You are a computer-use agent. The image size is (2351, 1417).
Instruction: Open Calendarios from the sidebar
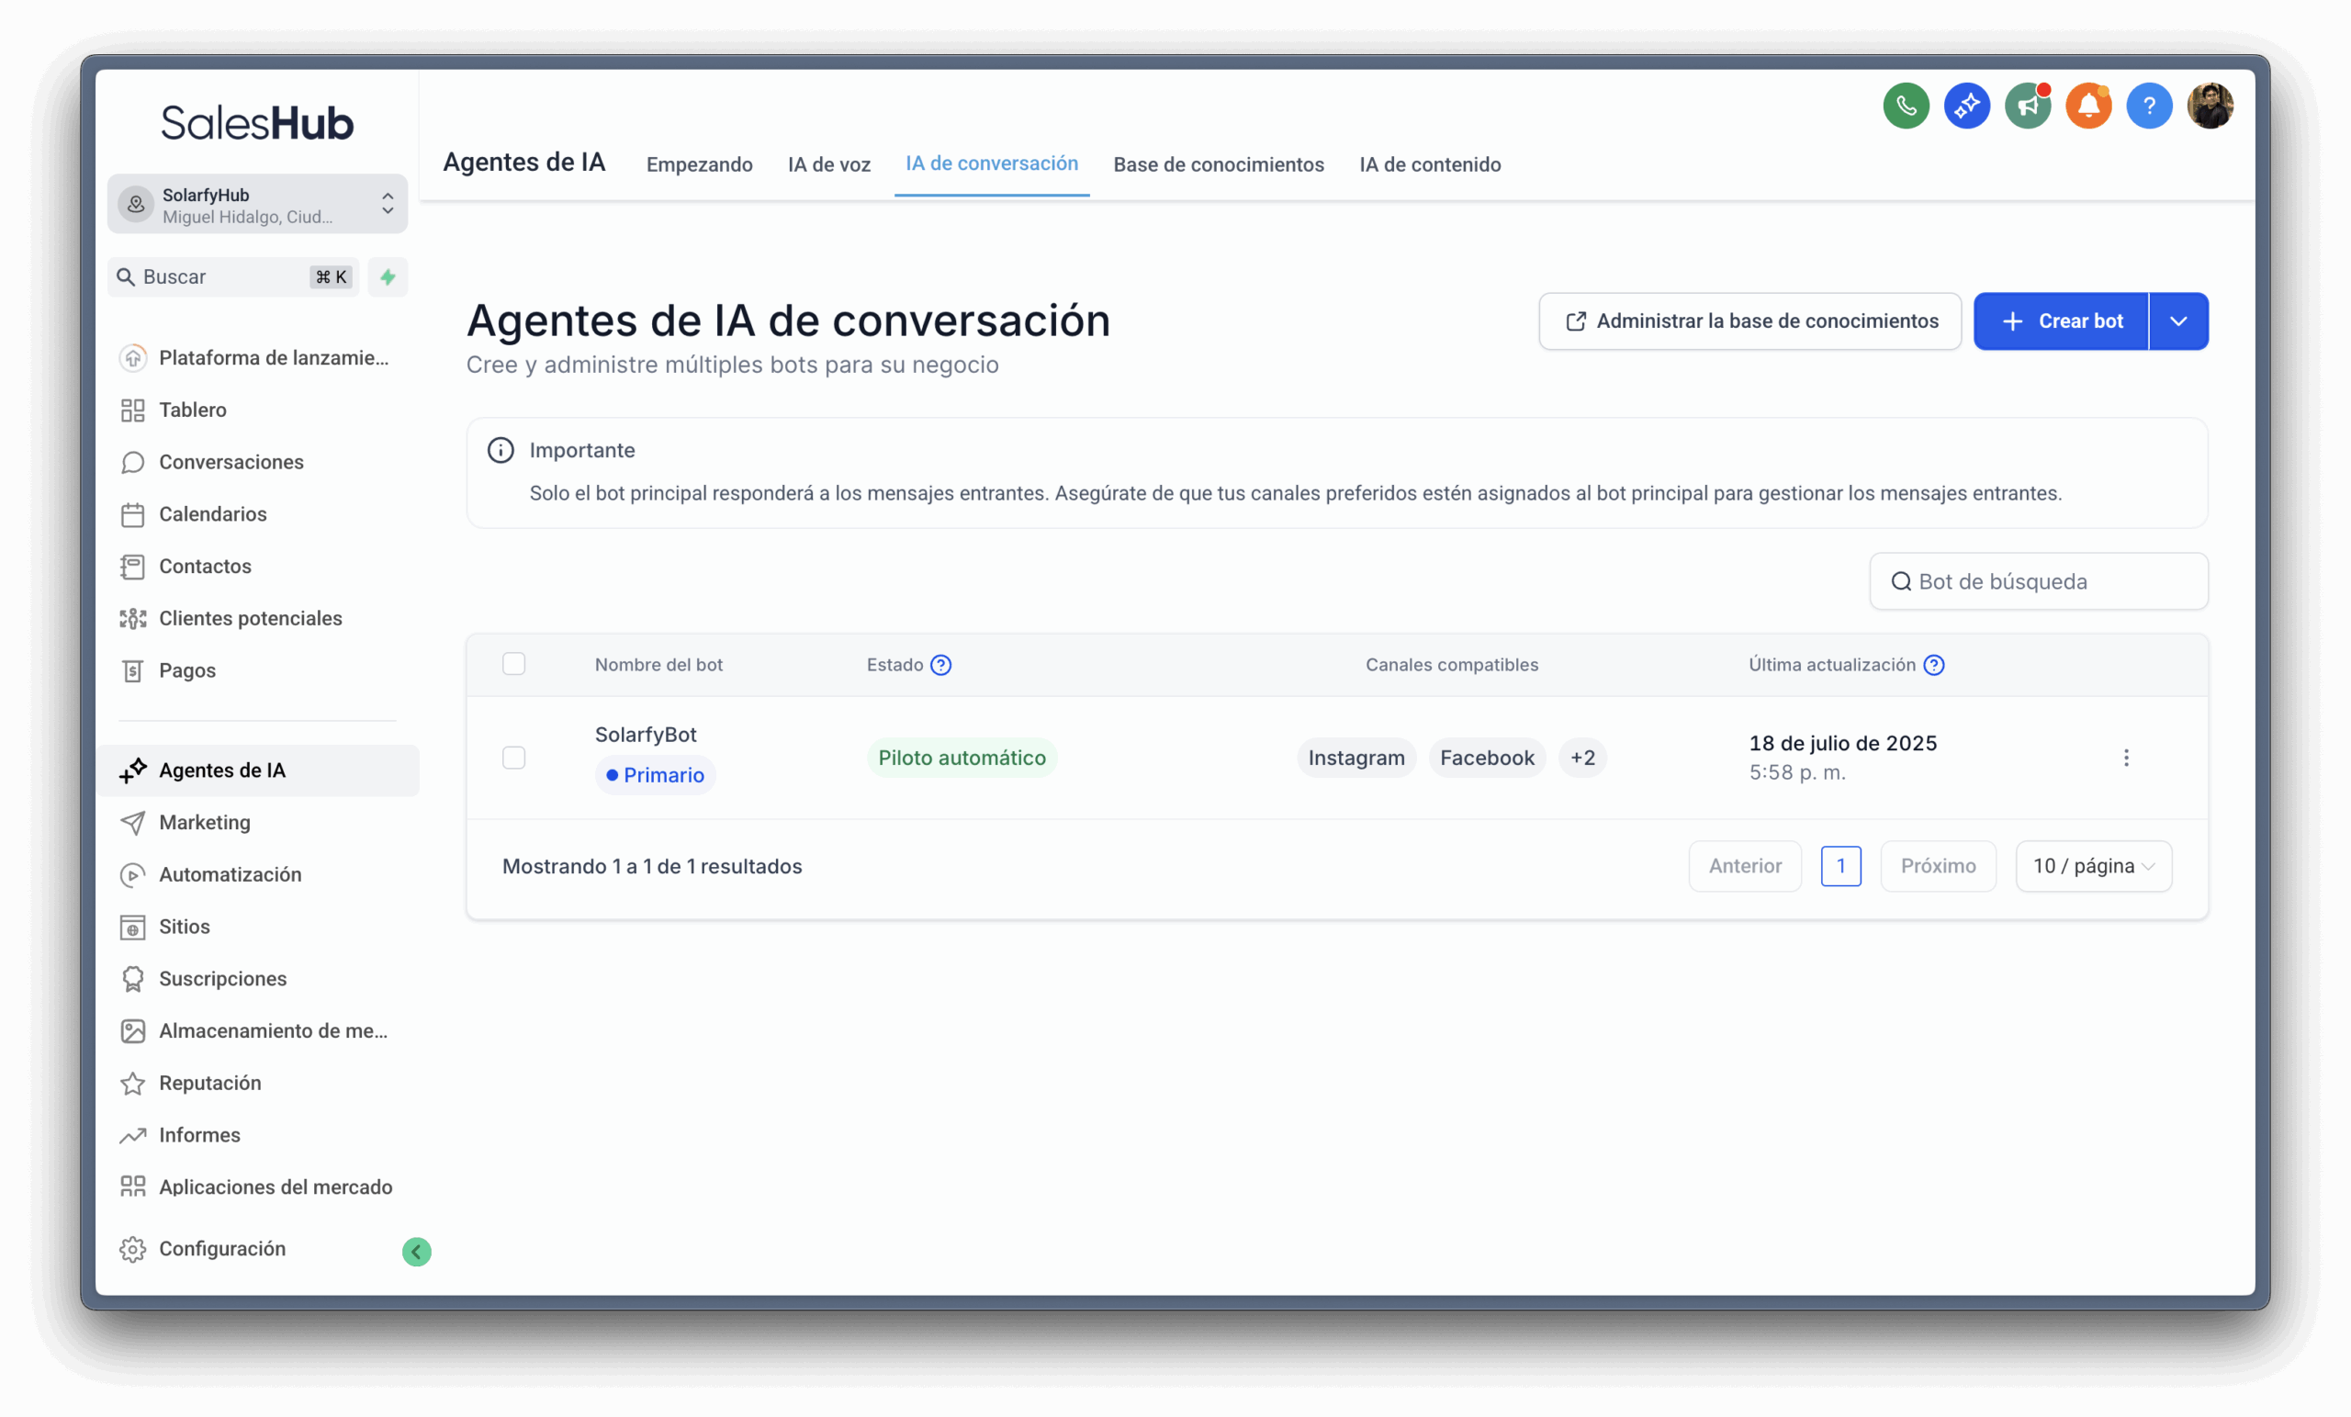pos(214,513)
